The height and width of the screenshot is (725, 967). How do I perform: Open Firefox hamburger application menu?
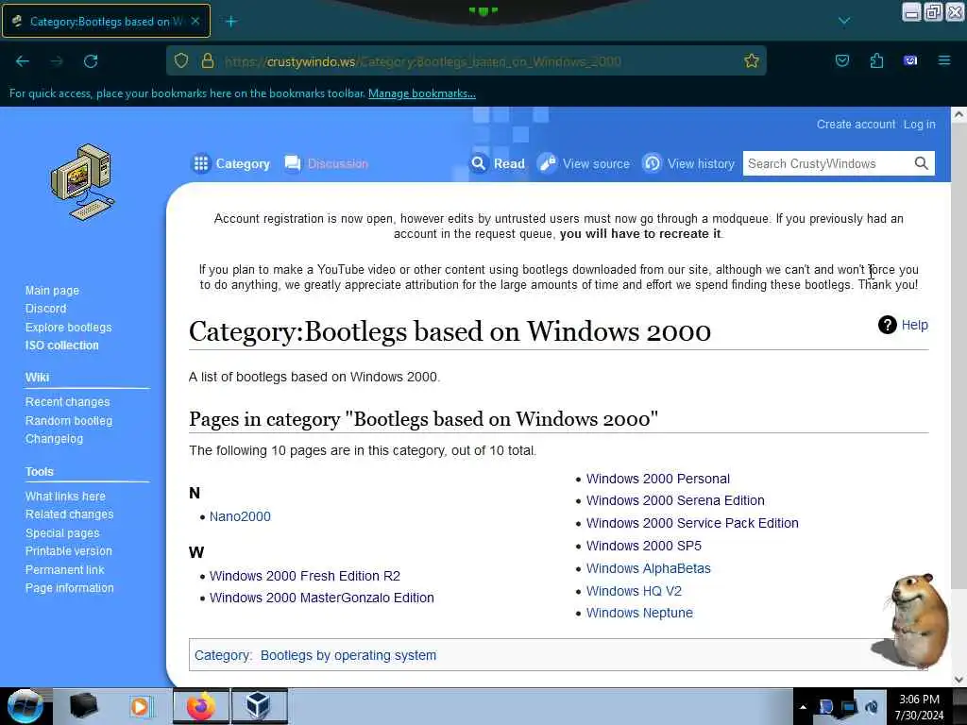(943, 60)
